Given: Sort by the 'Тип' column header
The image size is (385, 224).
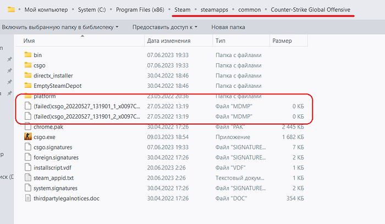Looking at the screenshot, I should pyautogui.click(x=241, y=41).
